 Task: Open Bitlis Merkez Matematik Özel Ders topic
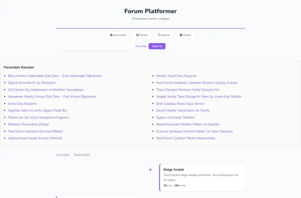pos(55,76)
